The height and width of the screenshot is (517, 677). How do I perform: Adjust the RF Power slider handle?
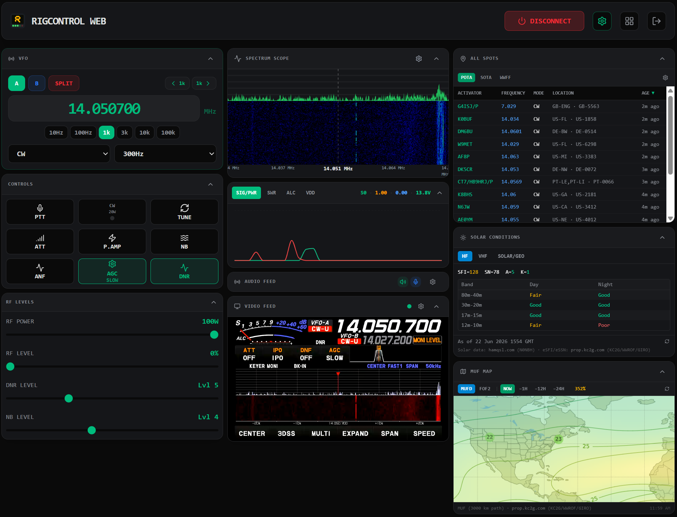pyautogui.click(x=214, y=335)
